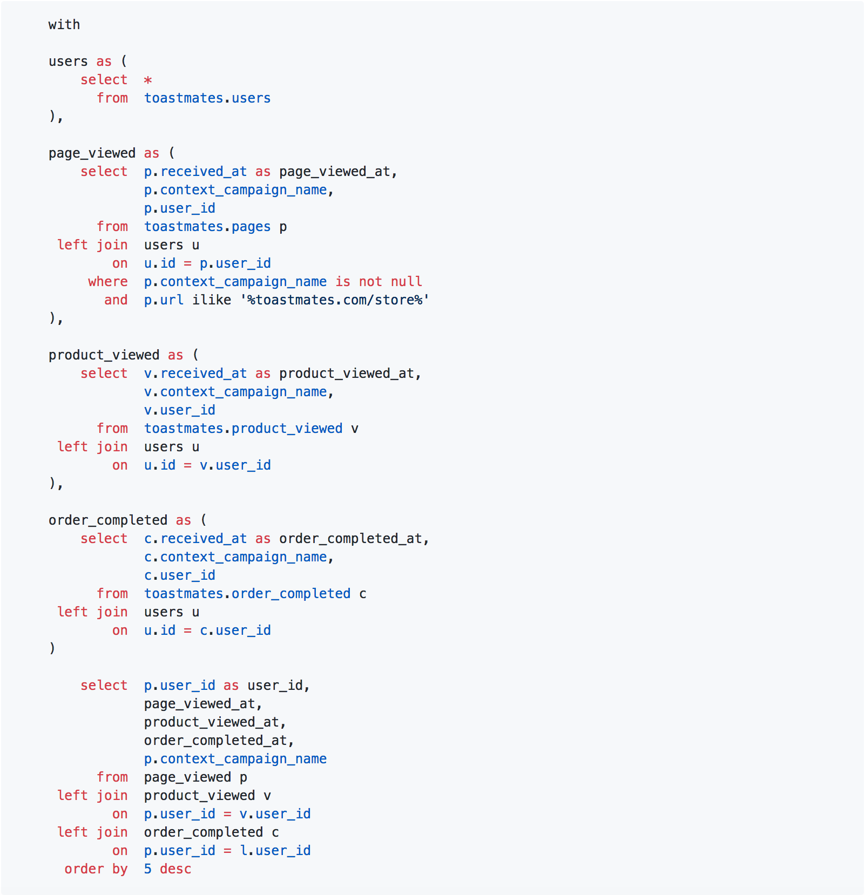Click the 'page_viewed as (' CTE name
Image resolution: width=865 pixels, height=895 pixels.
[x=112, y=153]
